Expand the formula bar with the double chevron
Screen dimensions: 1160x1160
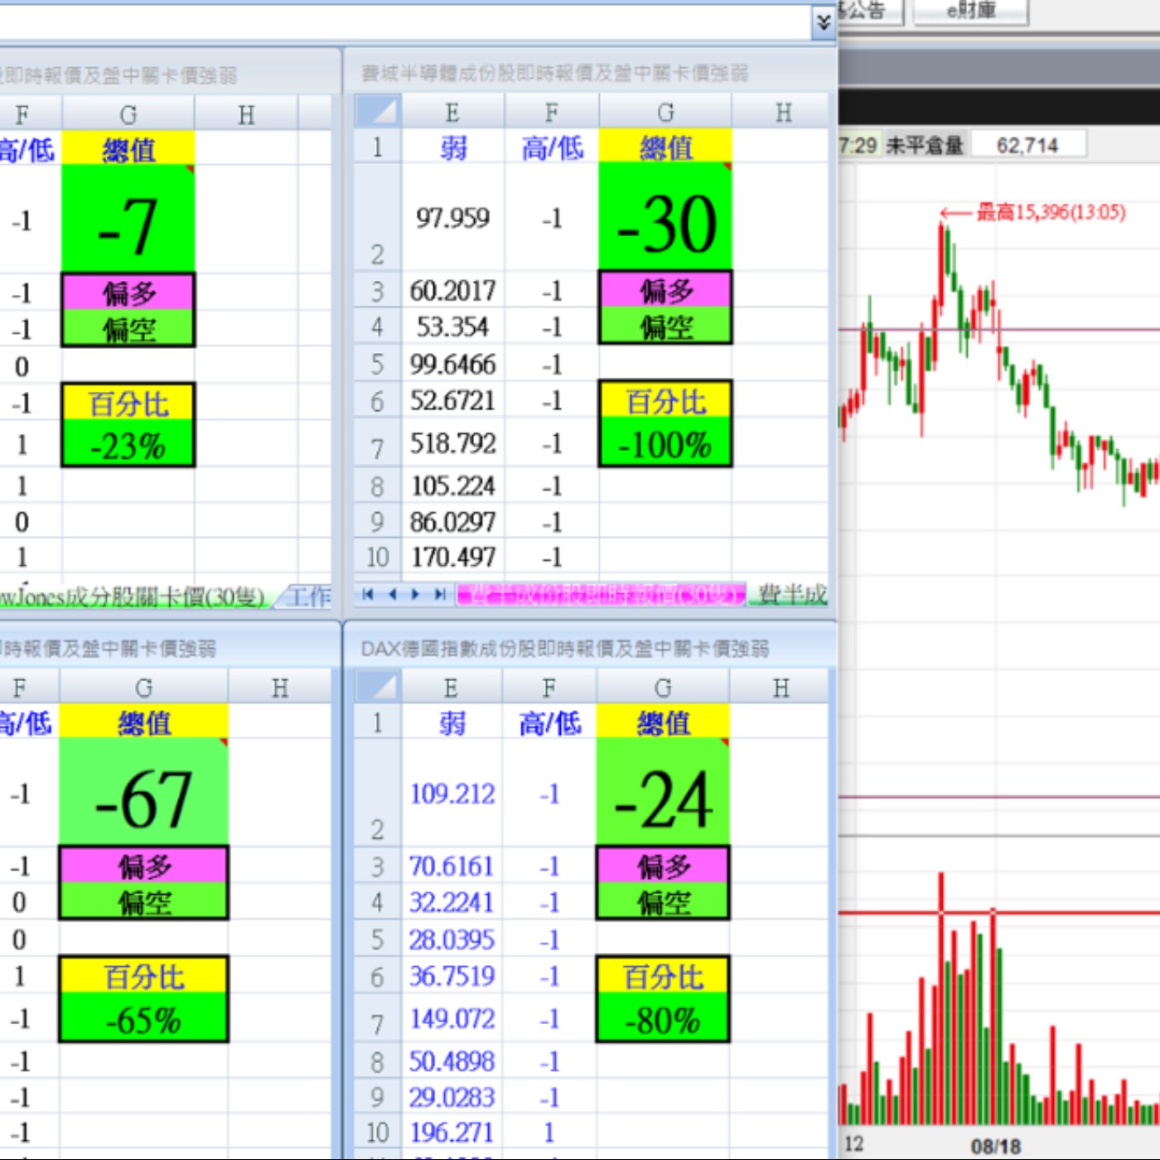(x=823, y=22)
